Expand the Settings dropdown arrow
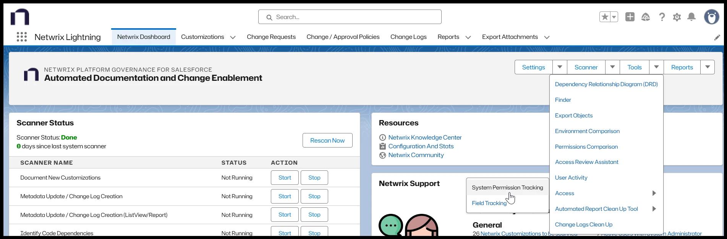The width and height of the screenshot is (727, 239). tap(560, 67)
